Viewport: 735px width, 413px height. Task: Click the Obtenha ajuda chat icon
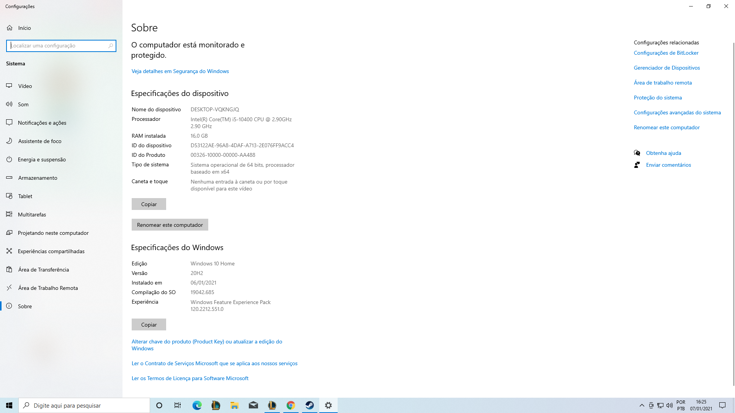click(x=637, y=153)
